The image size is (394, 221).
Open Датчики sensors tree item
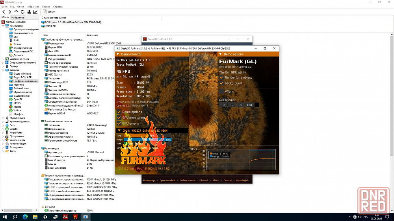point(18,55)
